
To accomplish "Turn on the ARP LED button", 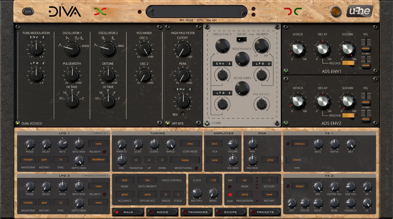I will pos(230,187).
